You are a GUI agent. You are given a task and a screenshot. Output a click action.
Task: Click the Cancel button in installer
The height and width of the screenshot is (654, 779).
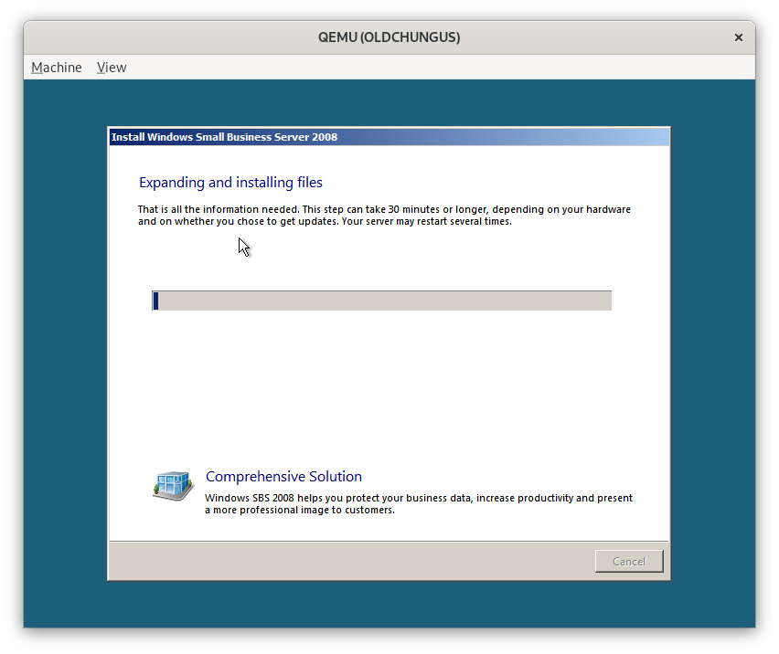coord(629,561)
